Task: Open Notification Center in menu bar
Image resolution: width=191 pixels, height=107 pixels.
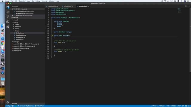Action: tap(188, 1)
